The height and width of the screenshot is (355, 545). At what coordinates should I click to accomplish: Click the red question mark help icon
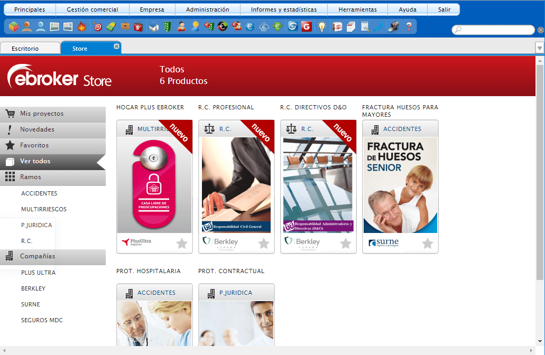click(409, 27)
